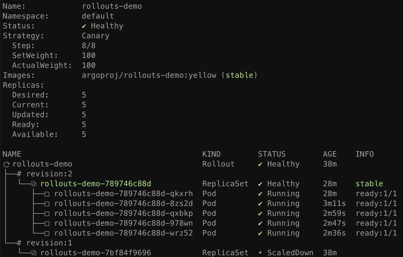Viewport: 403px width, 257px height.
Task: Click the ReplicaSet icon for rollouts-demo-789746c88d
Action: [34, 184]
